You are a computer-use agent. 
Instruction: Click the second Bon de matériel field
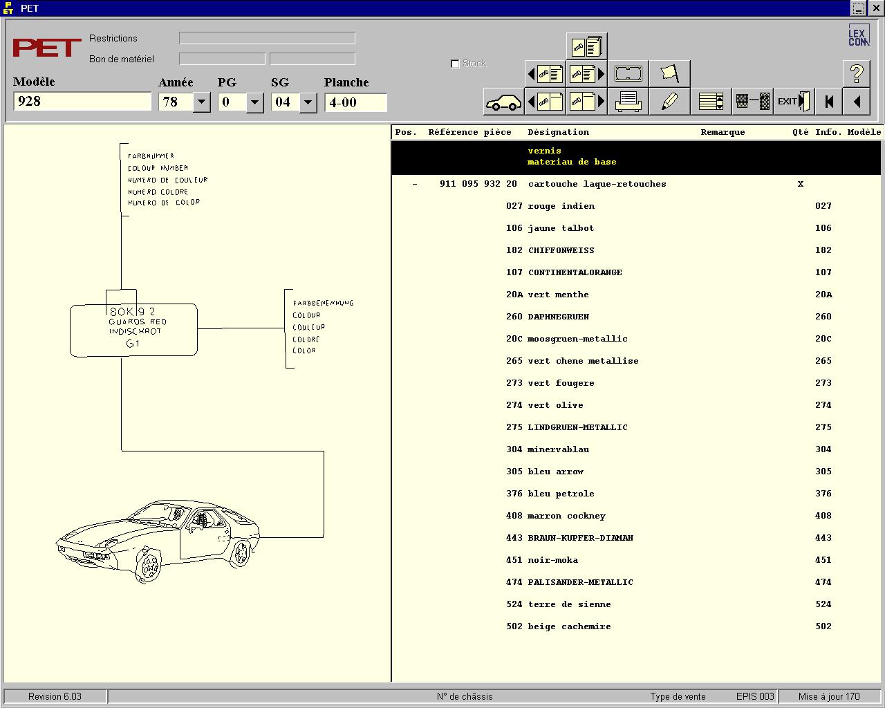tap(313, 59)
